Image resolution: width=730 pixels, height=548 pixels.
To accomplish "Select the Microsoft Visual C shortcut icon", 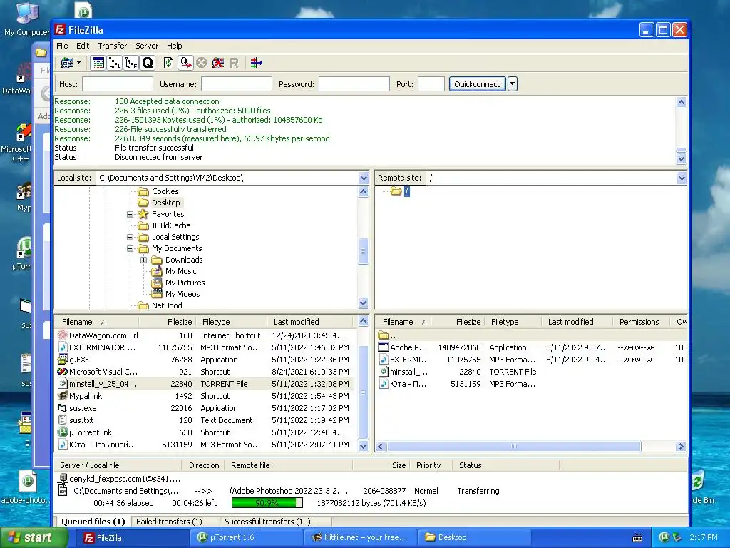I will coord(63,372).
